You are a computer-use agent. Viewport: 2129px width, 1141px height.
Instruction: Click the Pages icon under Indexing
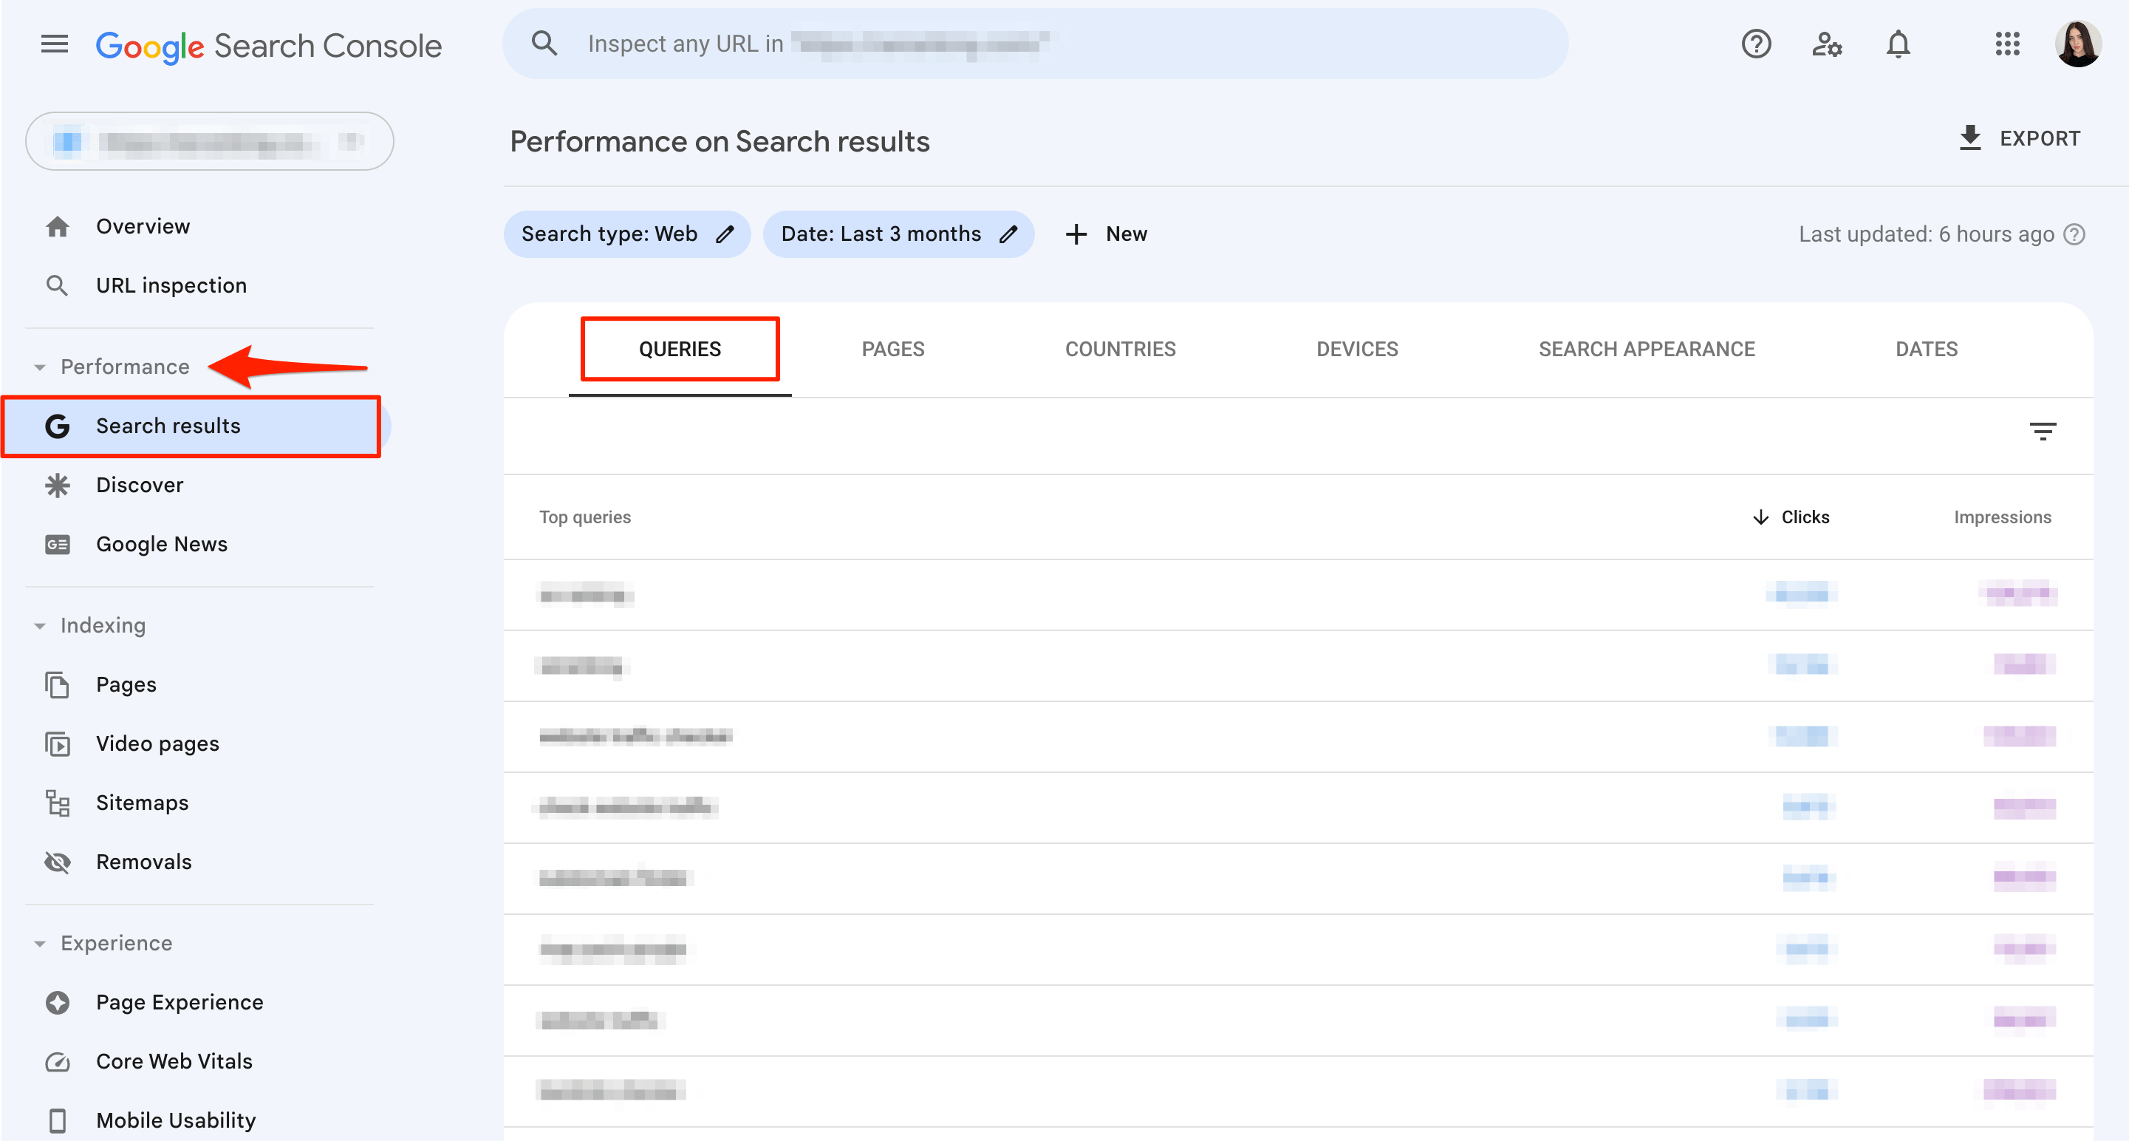click(x=58, y=684)
